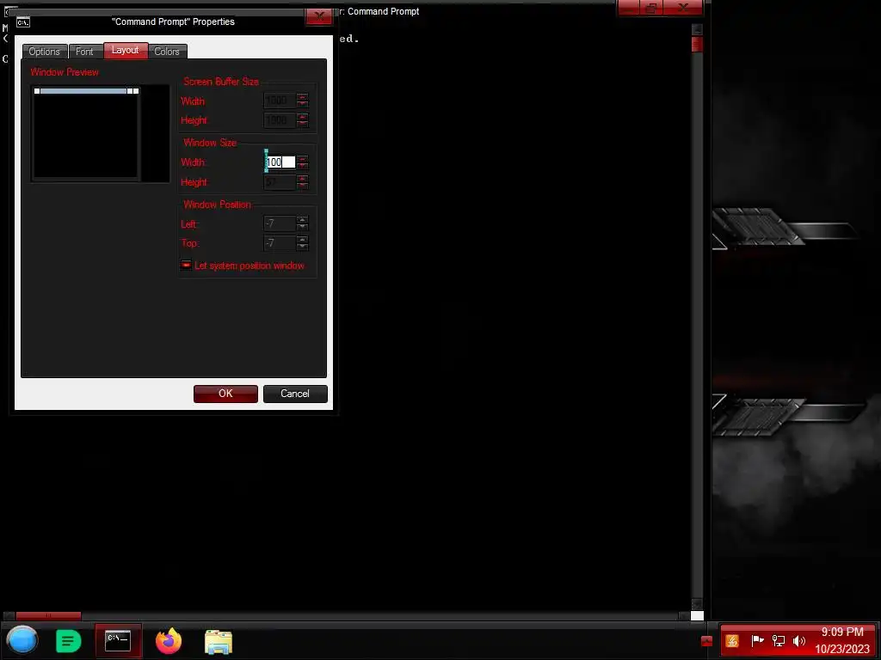Click the Screen Buffer Size Width field

(280, 101)
